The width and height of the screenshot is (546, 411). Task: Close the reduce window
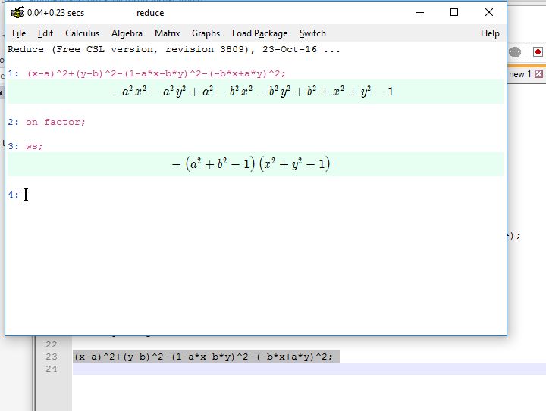[x=489, y=13]
